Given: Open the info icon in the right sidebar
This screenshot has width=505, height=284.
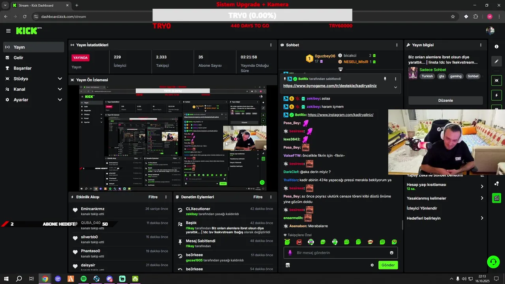Looking at the screenshot, I should pos(496,47).
